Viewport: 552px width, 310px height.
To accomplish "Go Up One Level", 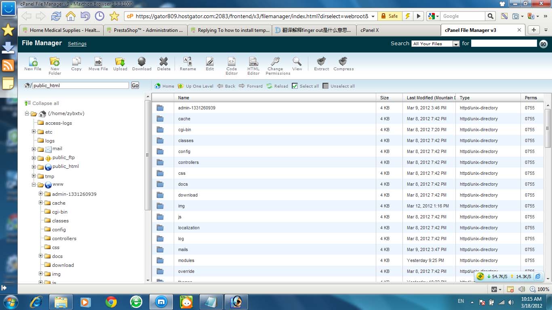I will tap(195, 86).
